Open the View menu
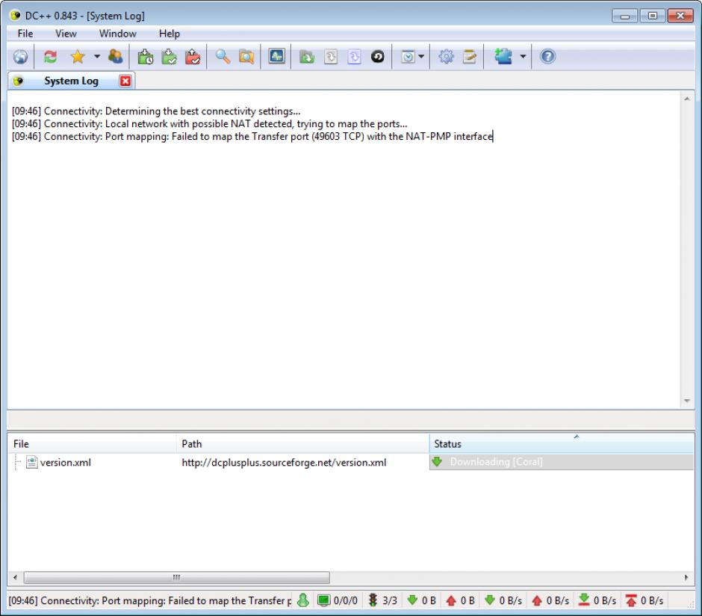The height and width of the screenshot is (616, 702). [x=66, y=34]
